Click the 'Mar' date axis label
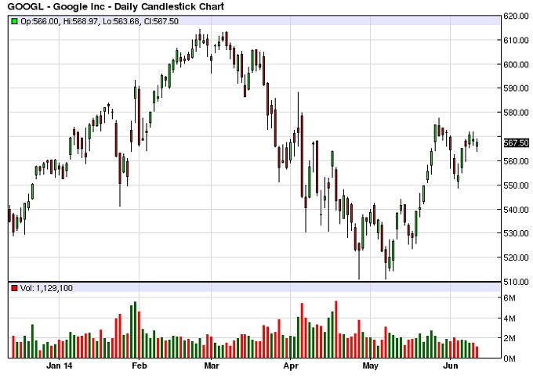 [212, 366]
